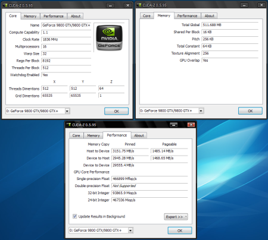Open About tab in Memory window

tap(210, 16)
